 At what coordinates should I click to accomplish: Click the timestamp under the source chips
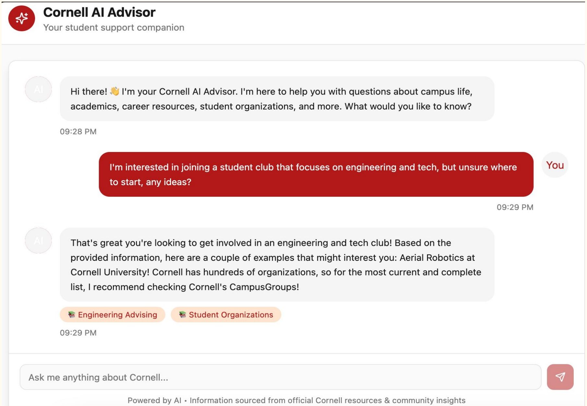point(78,333)
